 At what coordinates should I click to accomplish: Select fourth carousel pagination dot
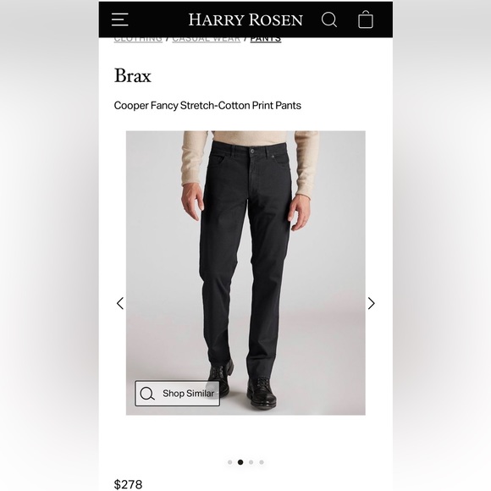(x=262, y=462)
